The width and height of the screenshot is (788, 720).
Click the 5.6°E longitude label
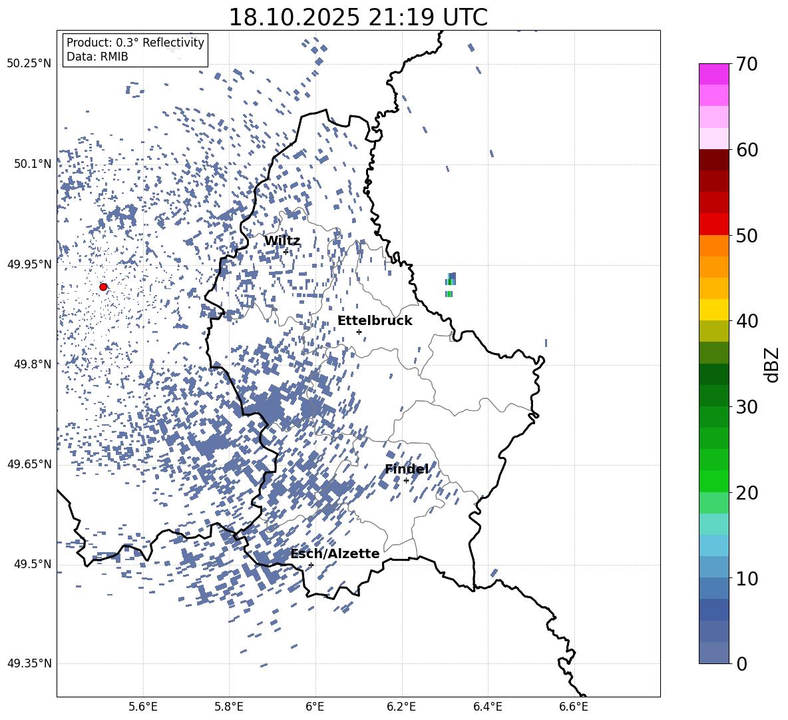[143, 707]
